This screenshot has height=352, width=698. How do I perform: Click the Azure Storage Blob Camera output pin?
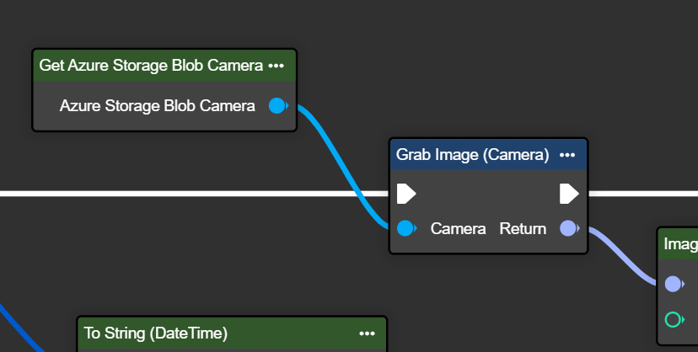click(x=277, y=106)
